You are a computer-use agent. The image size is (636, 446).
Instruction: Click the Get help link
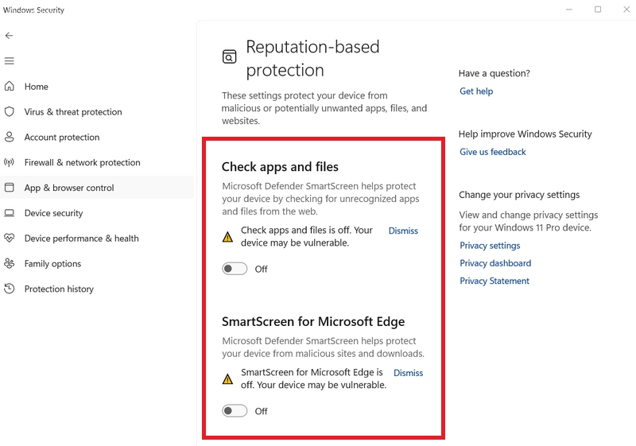click(476, 91)
